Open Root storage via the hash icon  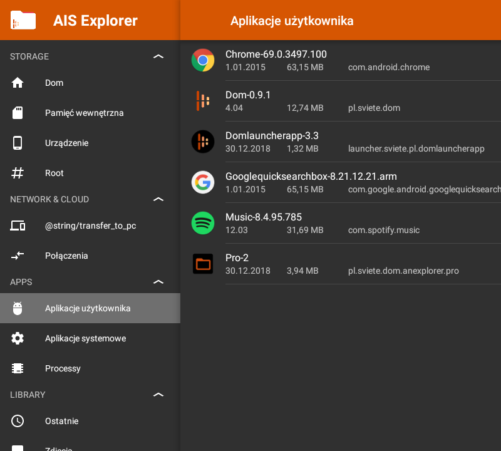point(18,173)
